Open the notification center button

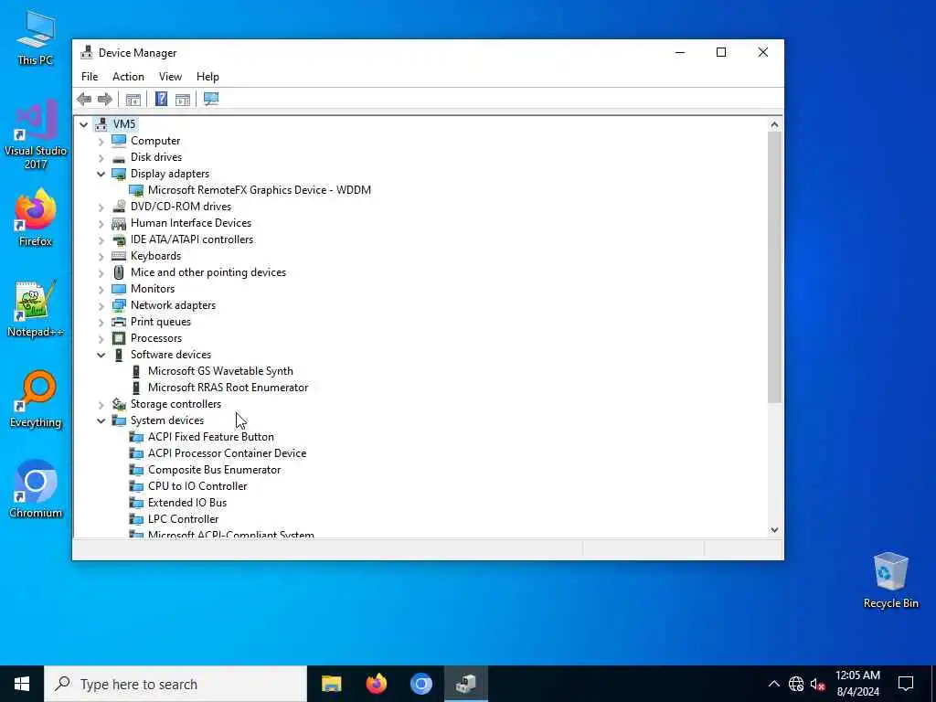pyautogui.click(x=906, y=684)
